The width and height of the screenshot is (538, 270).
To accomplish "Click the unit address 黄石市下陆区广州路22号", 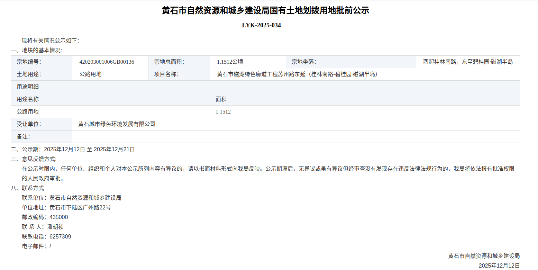I will pyautogui.click(x=80, y=208).
